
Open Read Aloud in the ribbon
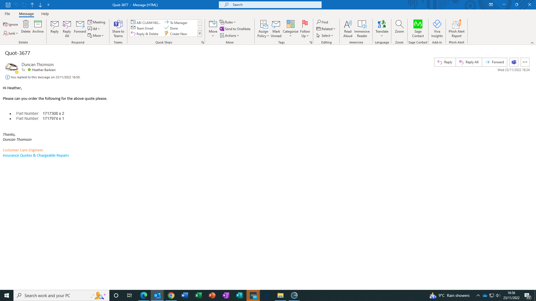[348, 25]
